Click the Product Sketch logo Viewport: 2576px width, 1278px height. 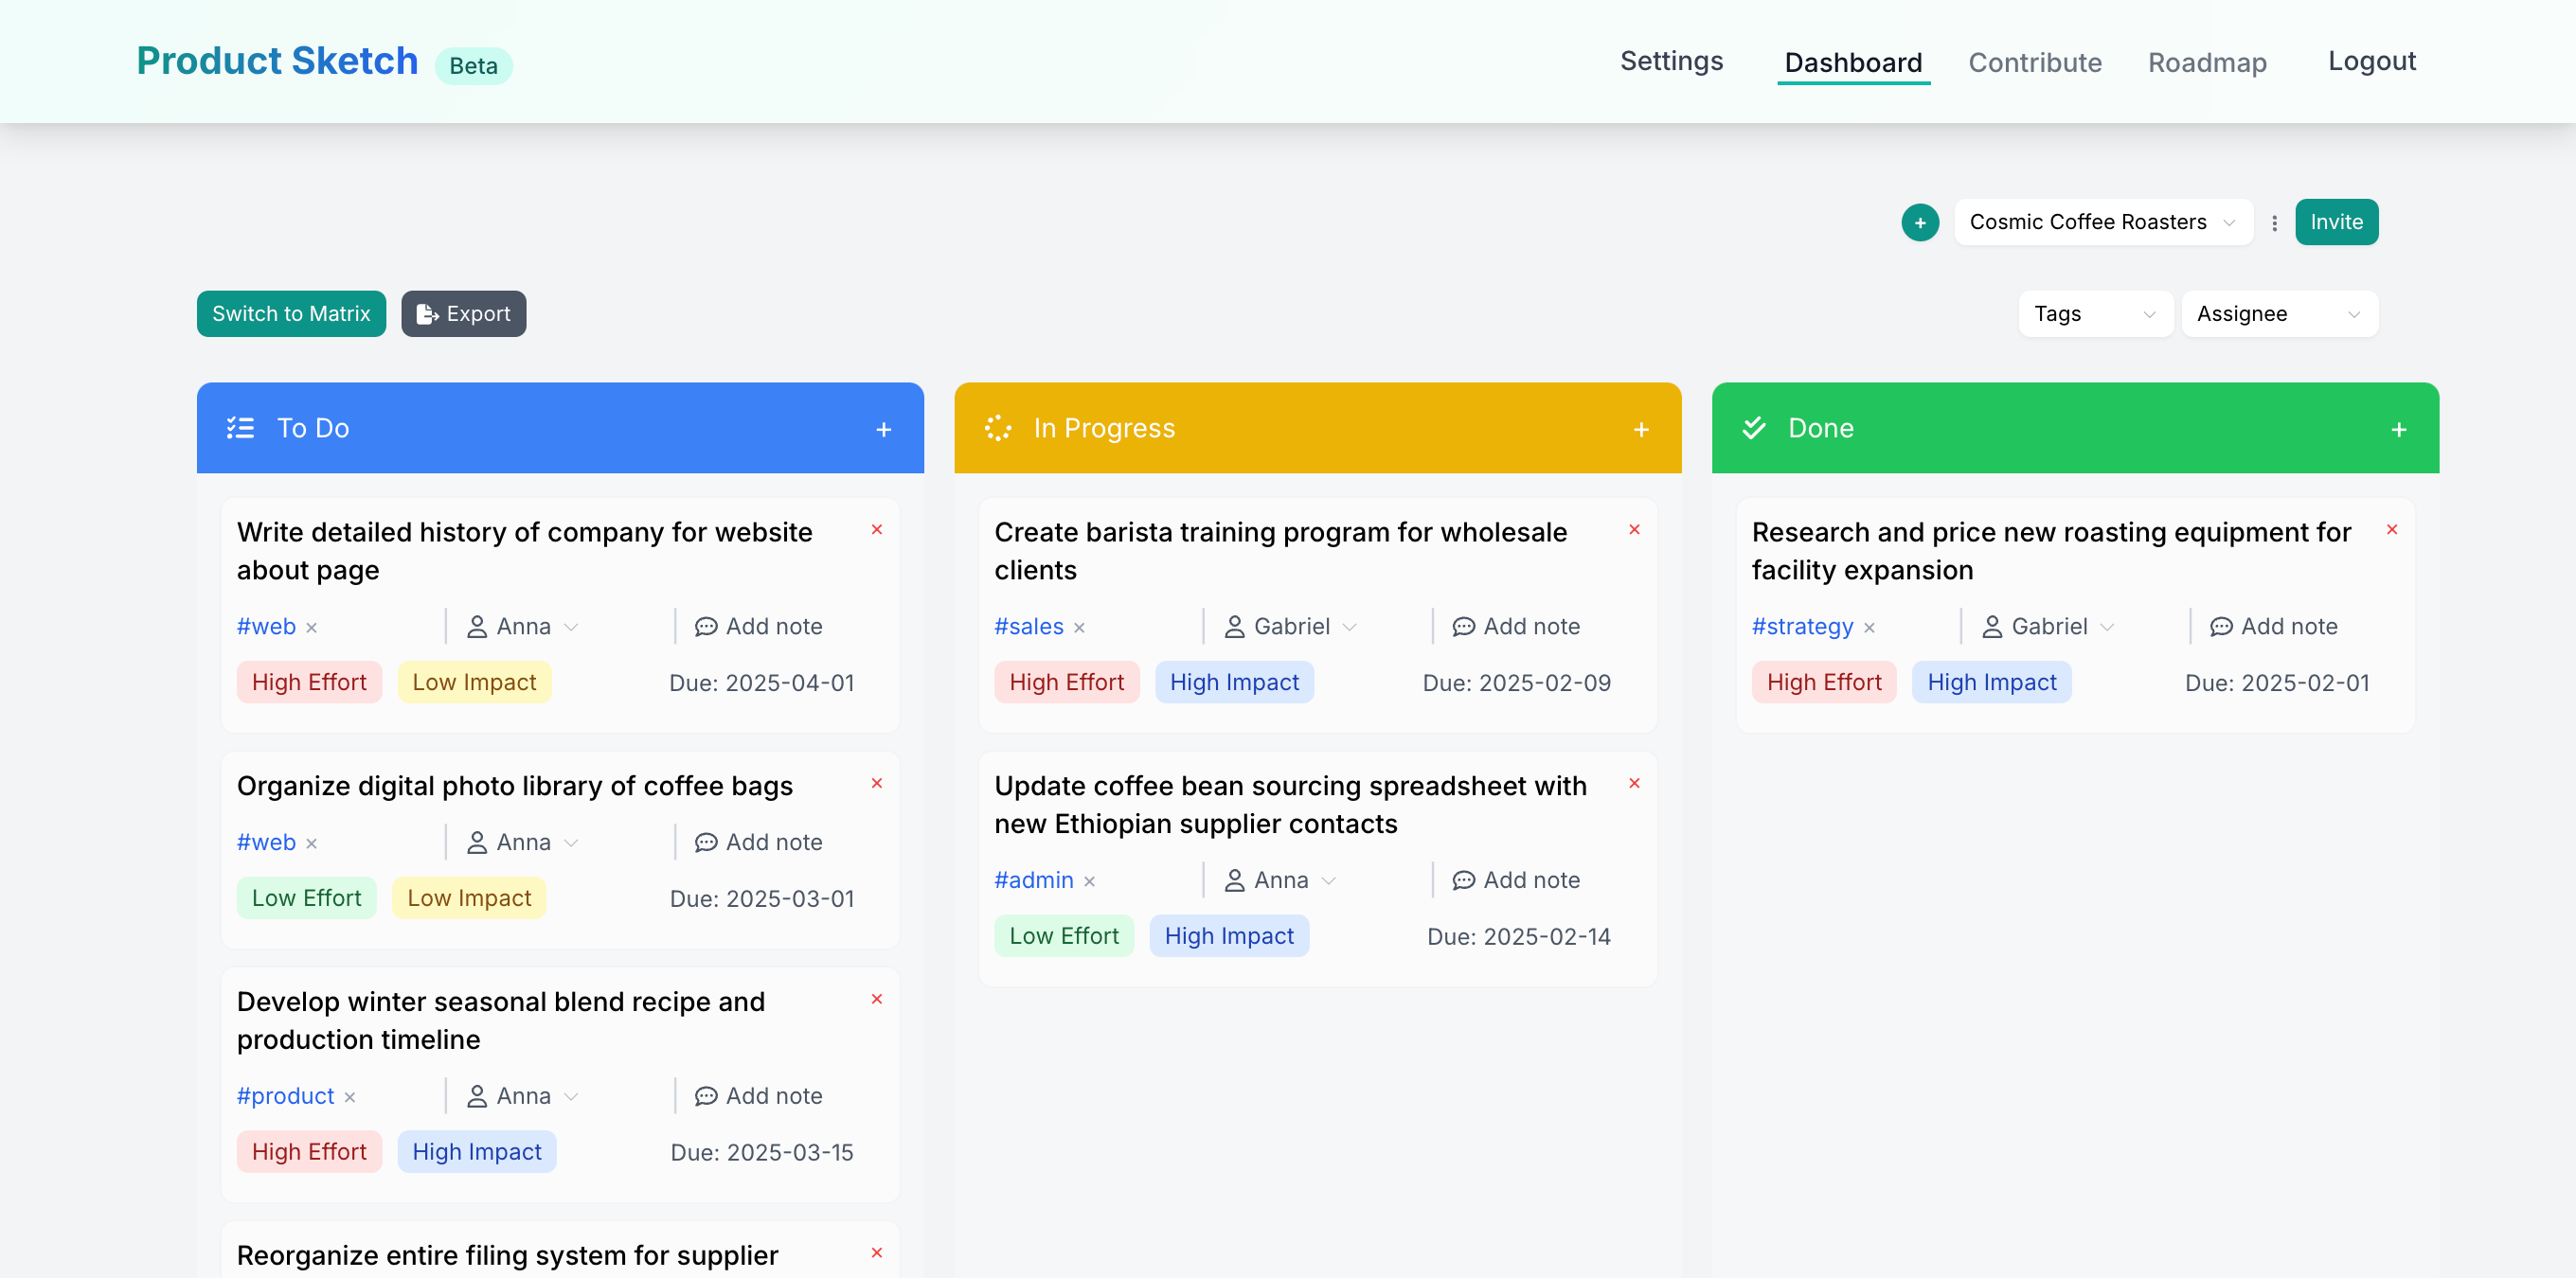coord(277,61)
